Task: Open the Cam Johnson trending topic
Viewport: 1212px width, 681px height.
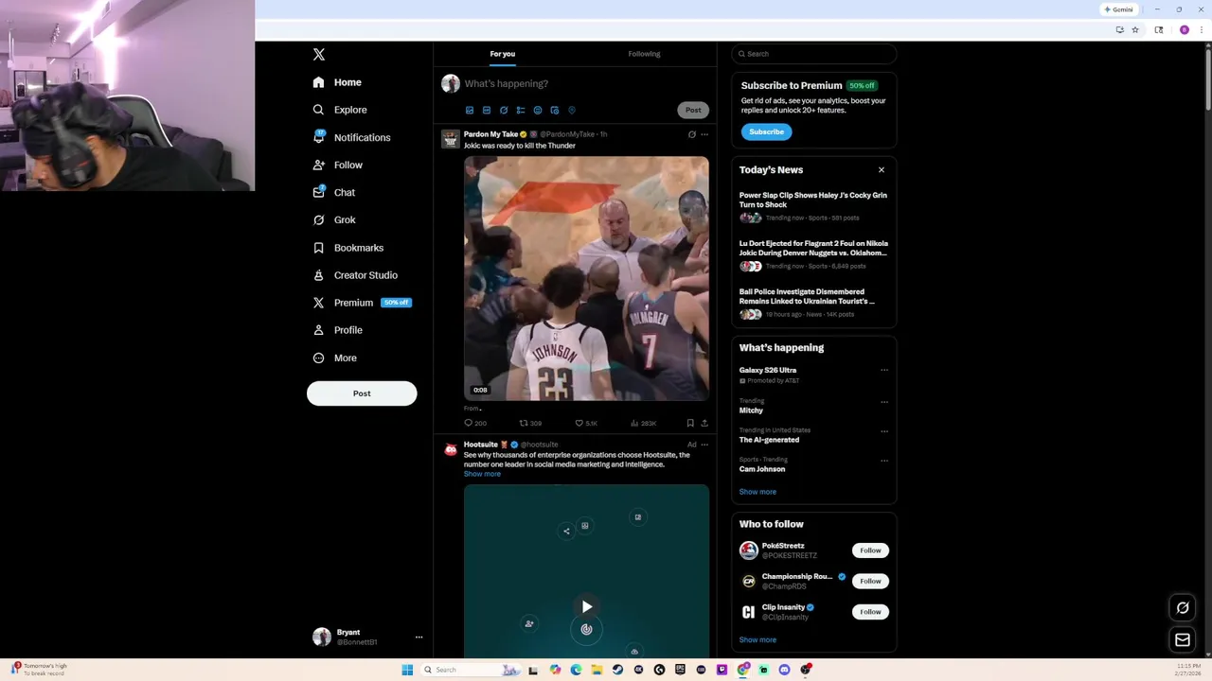Action: point(762,469)
